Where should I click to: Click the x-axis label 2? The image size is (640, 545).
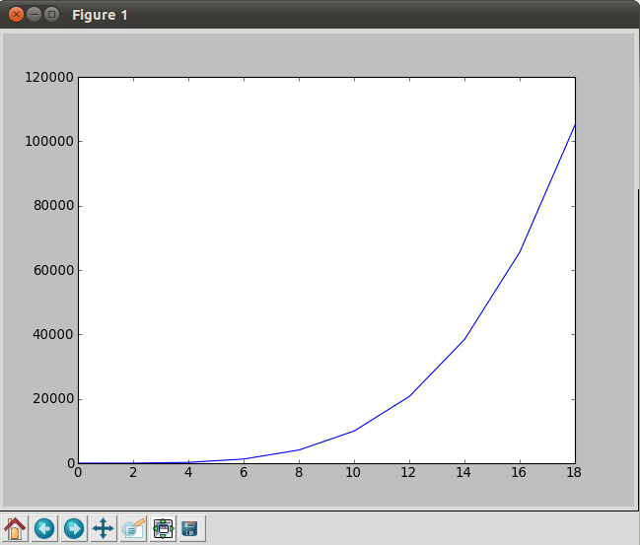pos(133,472)
